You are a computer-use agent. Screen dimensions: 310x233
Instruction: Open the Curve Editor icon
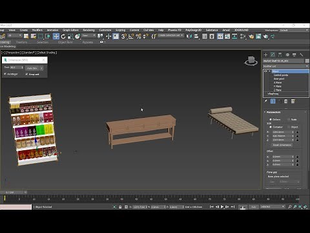227,36
